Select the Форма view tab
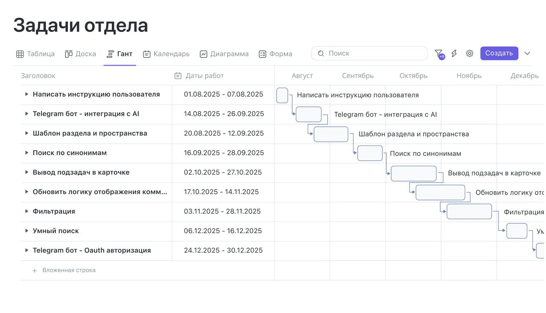This screenshot has height=313, width=546. point(275,54)
